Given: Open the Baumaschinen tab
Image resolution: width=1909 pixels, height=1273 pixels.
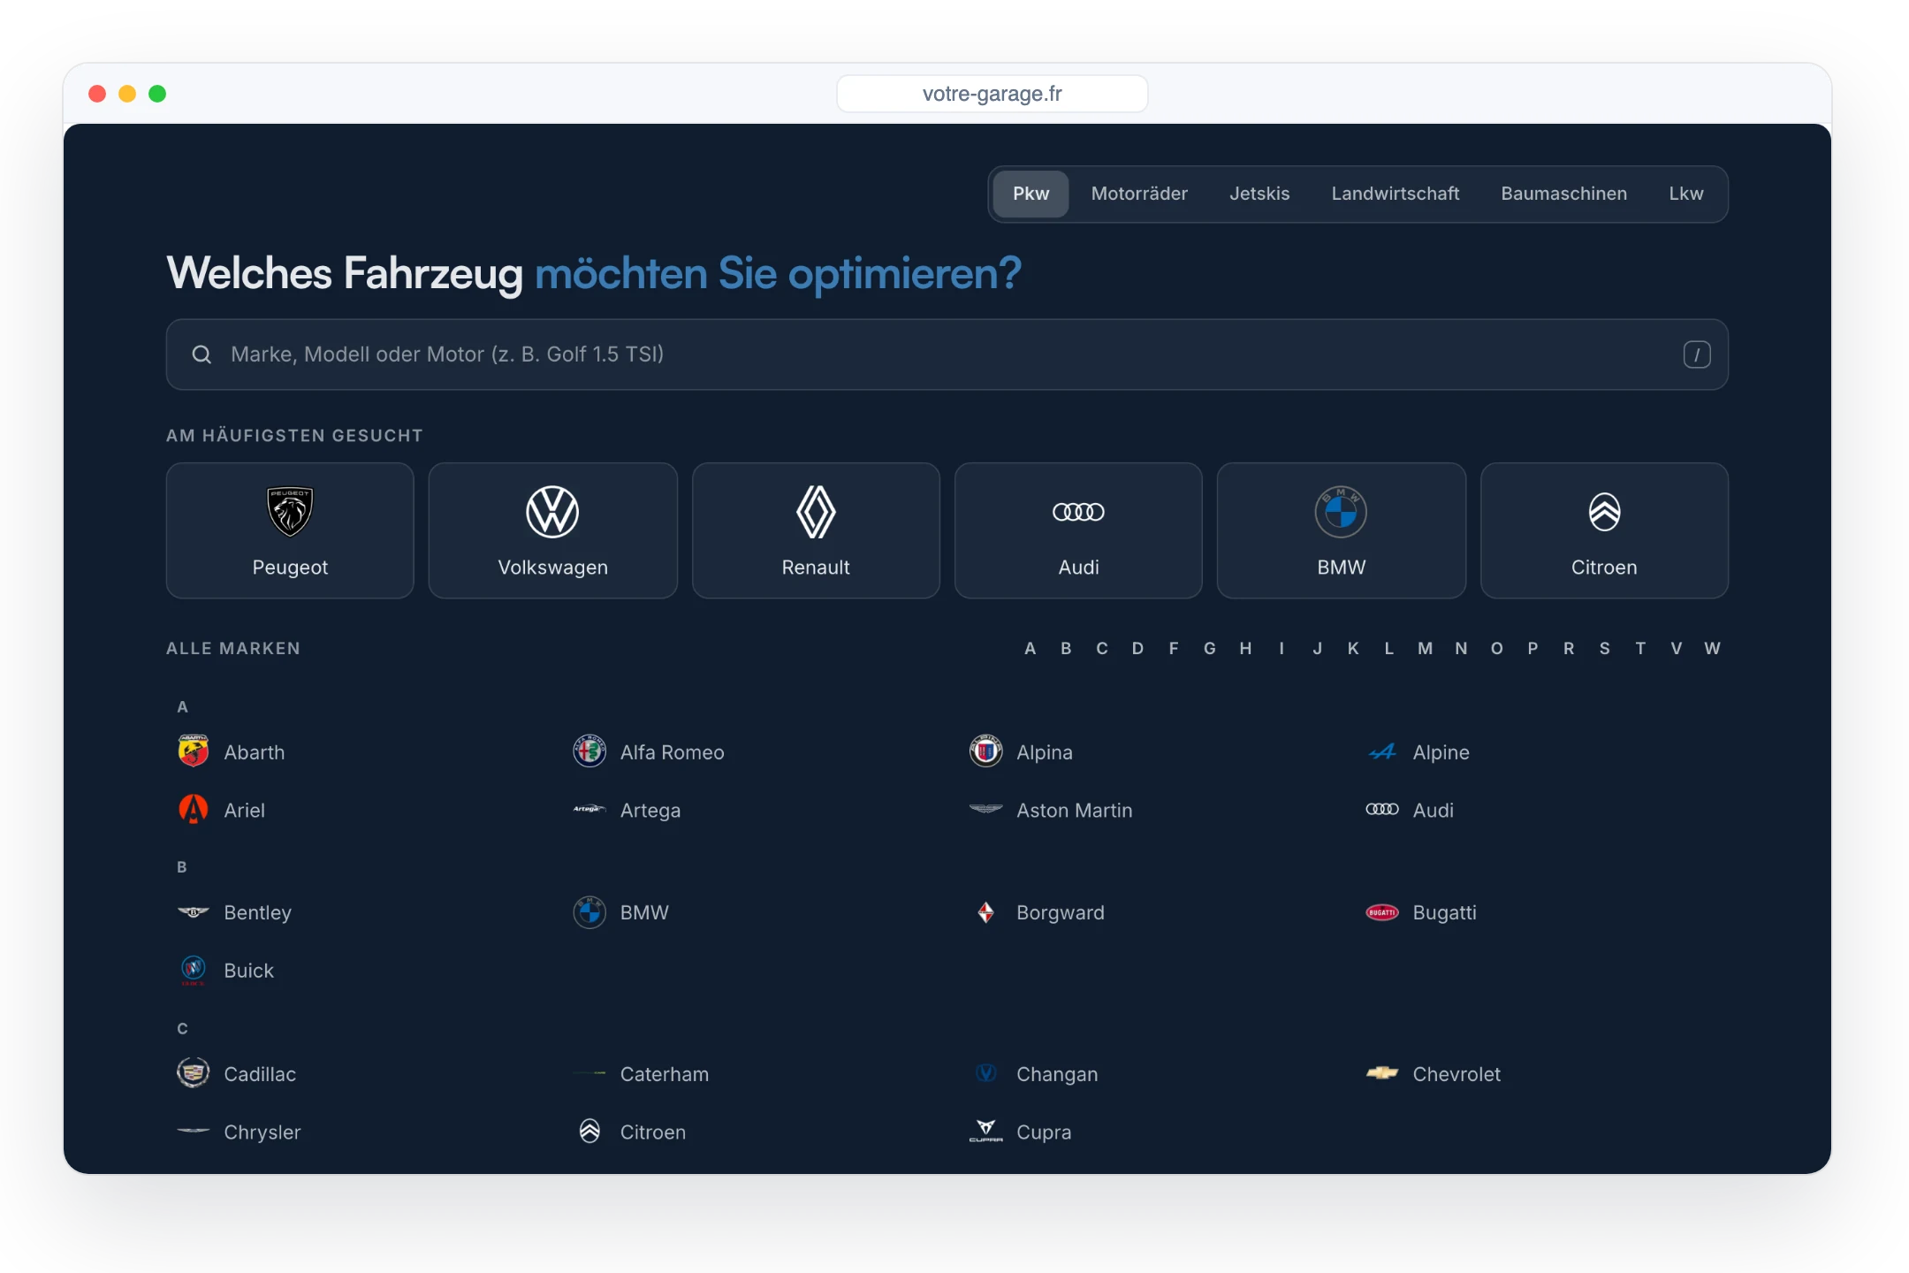Looking at the screenshot, I should click(1563, 194).
